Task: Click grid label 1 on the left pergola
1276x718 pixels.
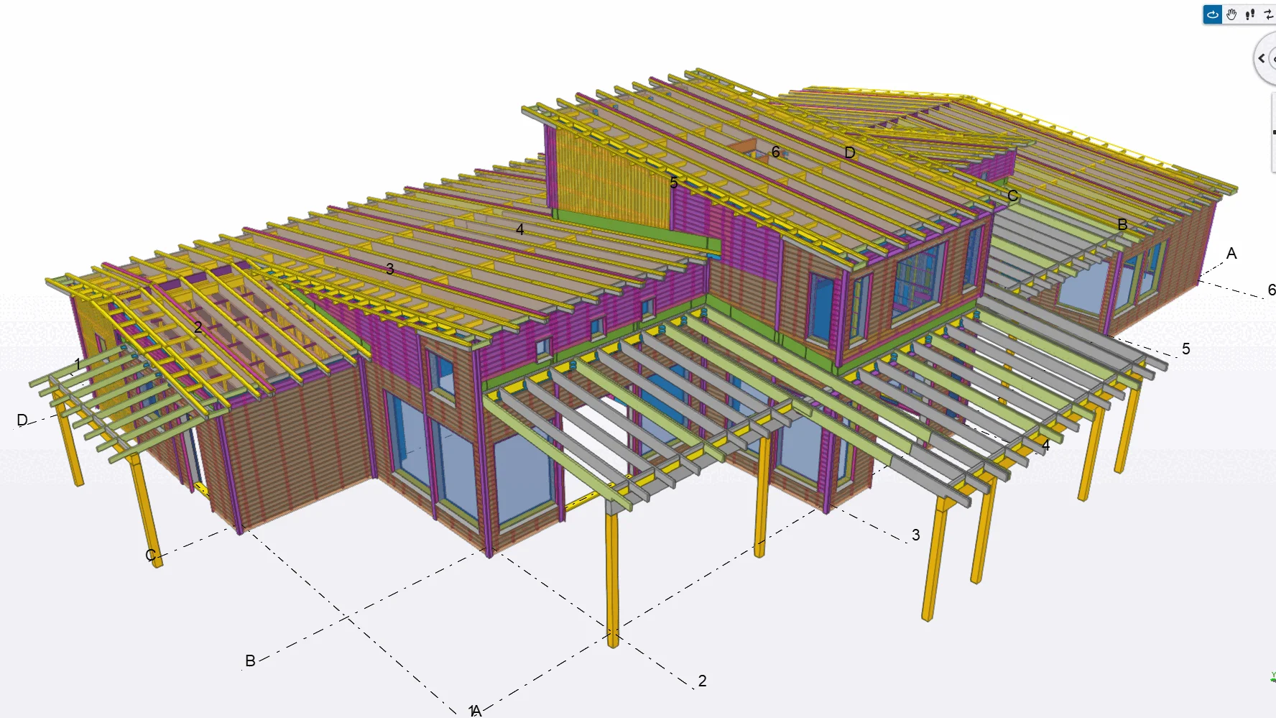Action: tap(78, 365)
